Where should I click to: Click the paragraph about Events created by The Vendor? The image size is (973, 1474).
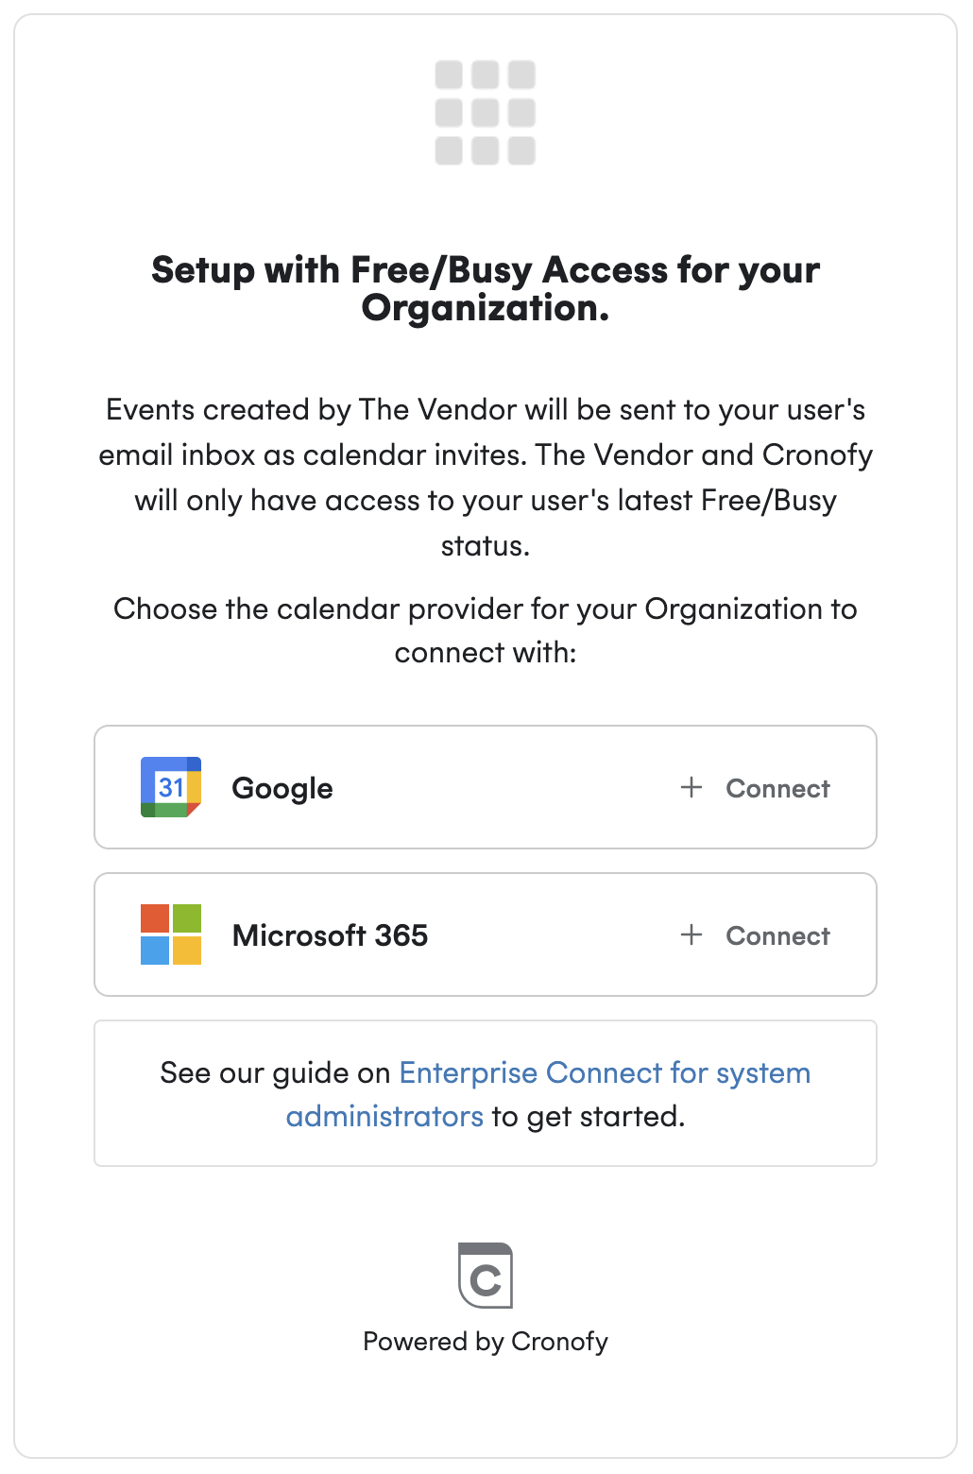tap(486, 455)
